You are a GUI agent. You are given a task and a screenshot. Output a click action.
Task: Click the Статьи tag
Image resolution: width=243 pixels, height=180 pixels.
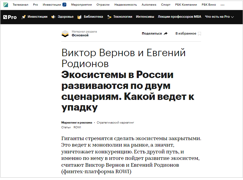(66, 127)
